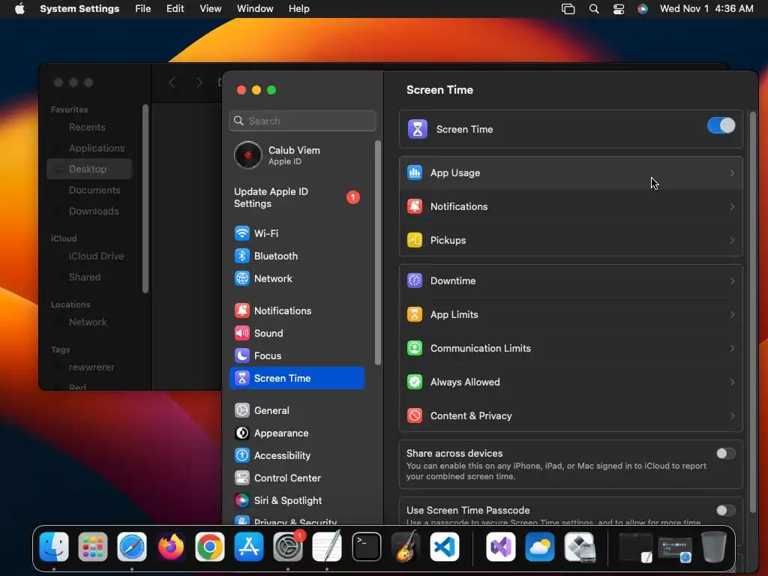
Task: Click the orange App Limits hourglass icon
Action: [x=415, y=314]
